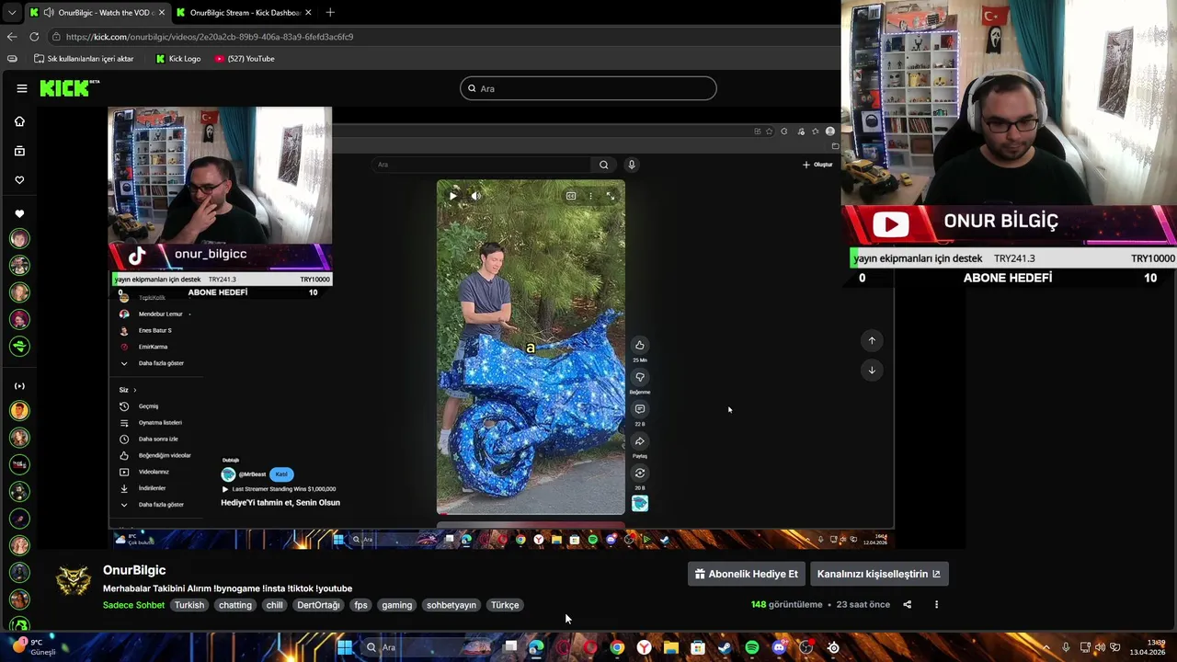Share the VOD with share icon
1177x662 pixels.
[907, 605]
